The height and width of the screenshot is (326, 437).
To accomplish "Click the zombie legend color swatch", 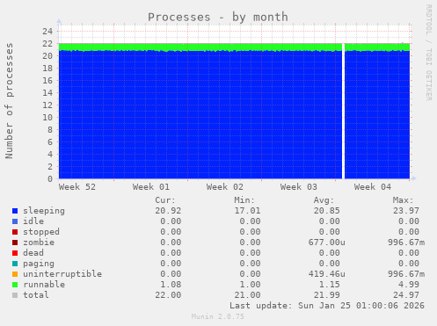I will pos(15,243).
